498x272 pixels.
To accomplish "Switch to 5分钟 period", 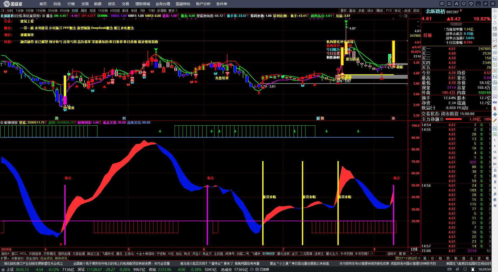I will click(30, 11).
